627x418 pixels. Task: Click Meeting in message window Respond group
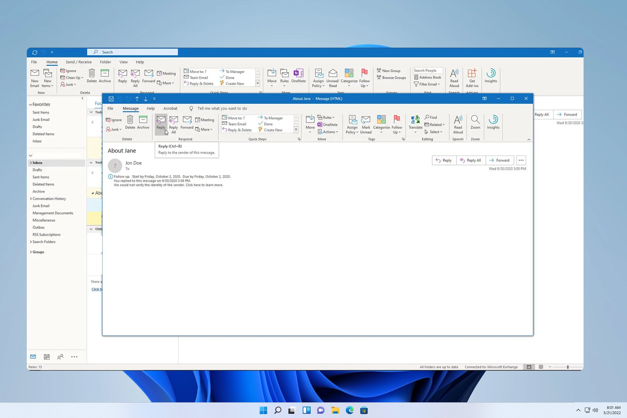205,120
